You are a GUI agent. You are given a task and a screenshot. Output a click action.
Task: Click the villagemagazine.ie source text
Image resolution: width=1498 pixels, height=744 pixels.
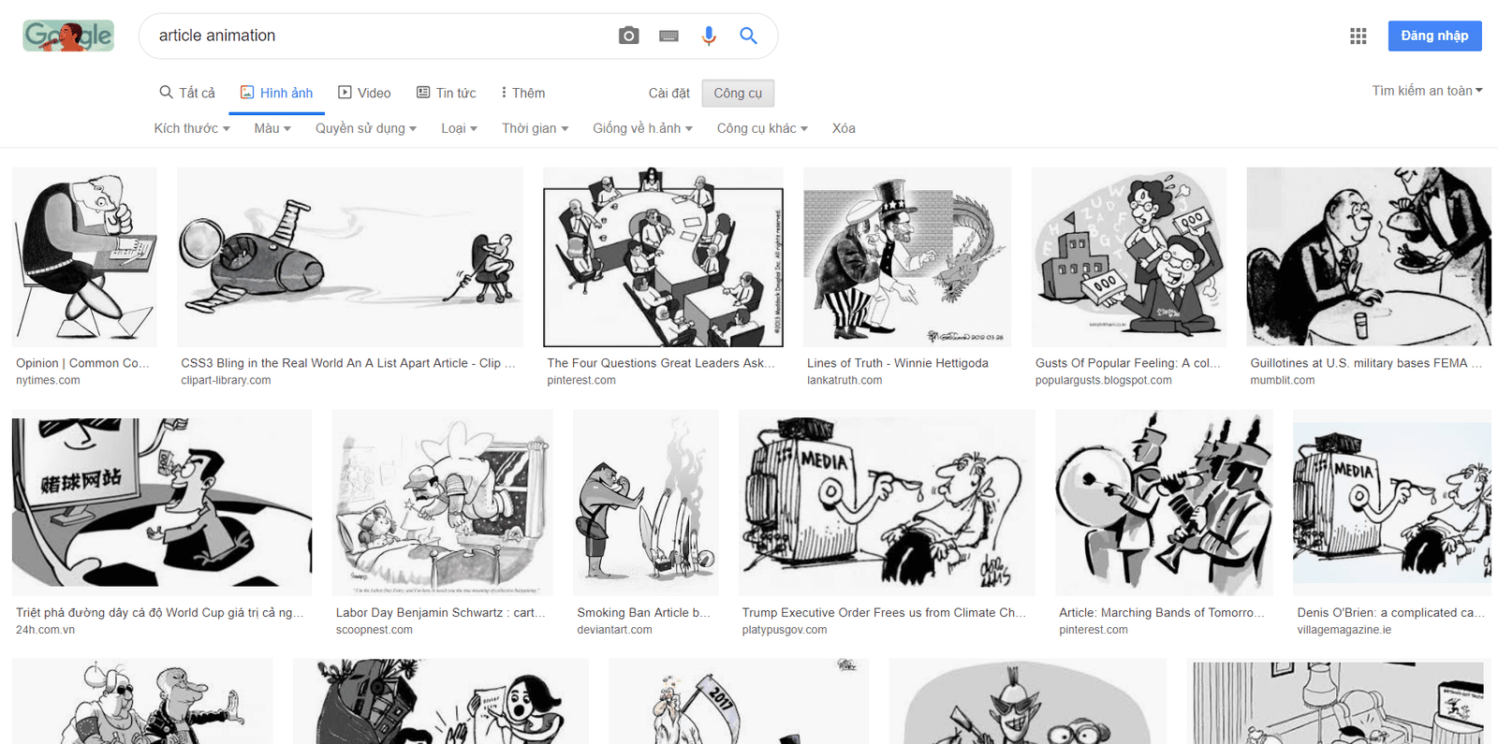(x=1344, y=631)
